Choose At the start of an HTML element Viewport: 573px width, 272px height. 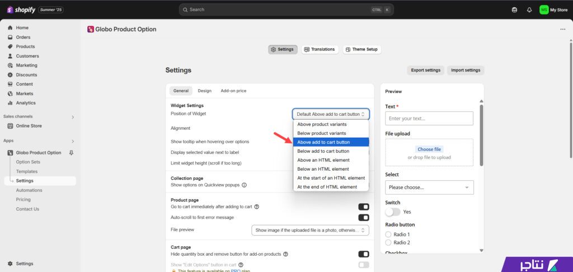[x=331, y=178]
